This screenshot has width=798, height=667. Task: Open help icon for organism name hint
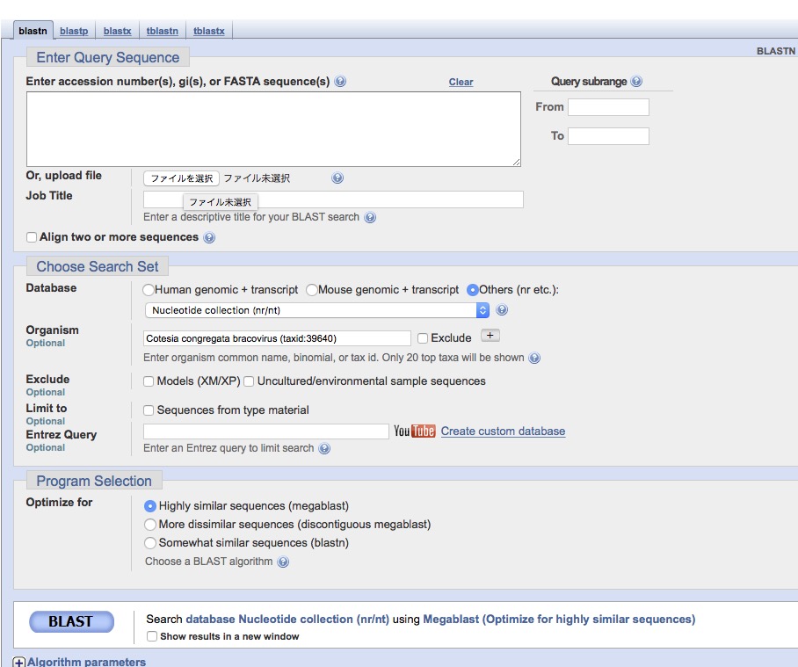coord(533,359)
